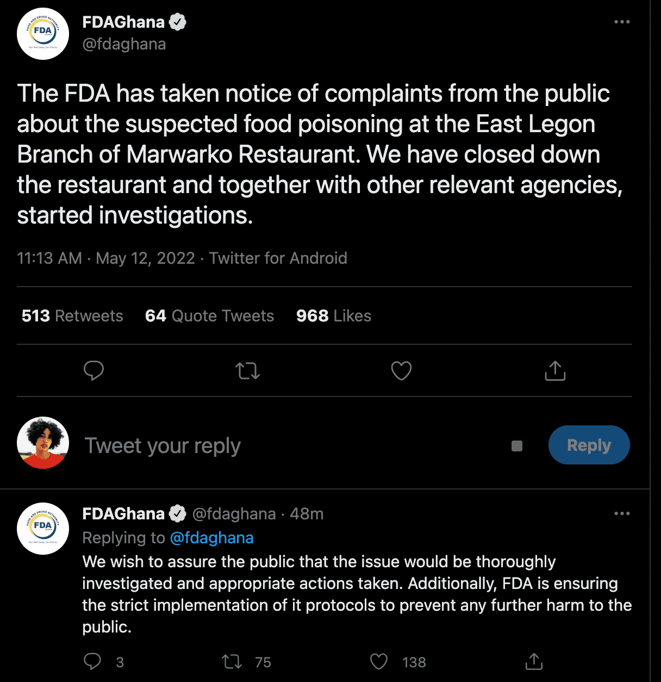Like the reply with 138 likes

pyautogui.click(x=379, y=661)
